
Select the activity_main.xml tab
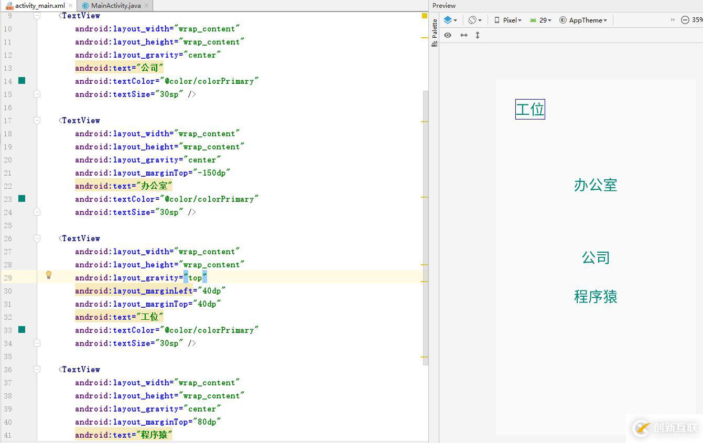click(x=39, y=6)
